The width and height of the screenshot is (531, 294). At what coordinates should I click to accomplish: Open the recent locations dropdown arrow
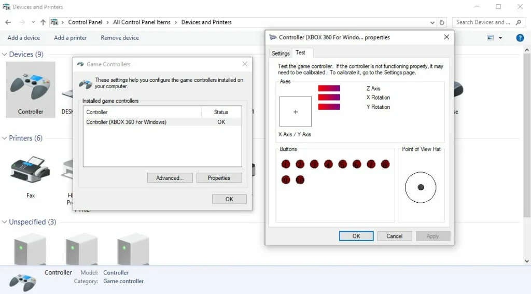click(33, 22)
